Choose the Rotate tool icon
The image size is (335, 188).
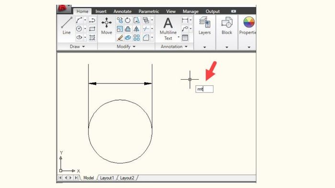point(128,20)
